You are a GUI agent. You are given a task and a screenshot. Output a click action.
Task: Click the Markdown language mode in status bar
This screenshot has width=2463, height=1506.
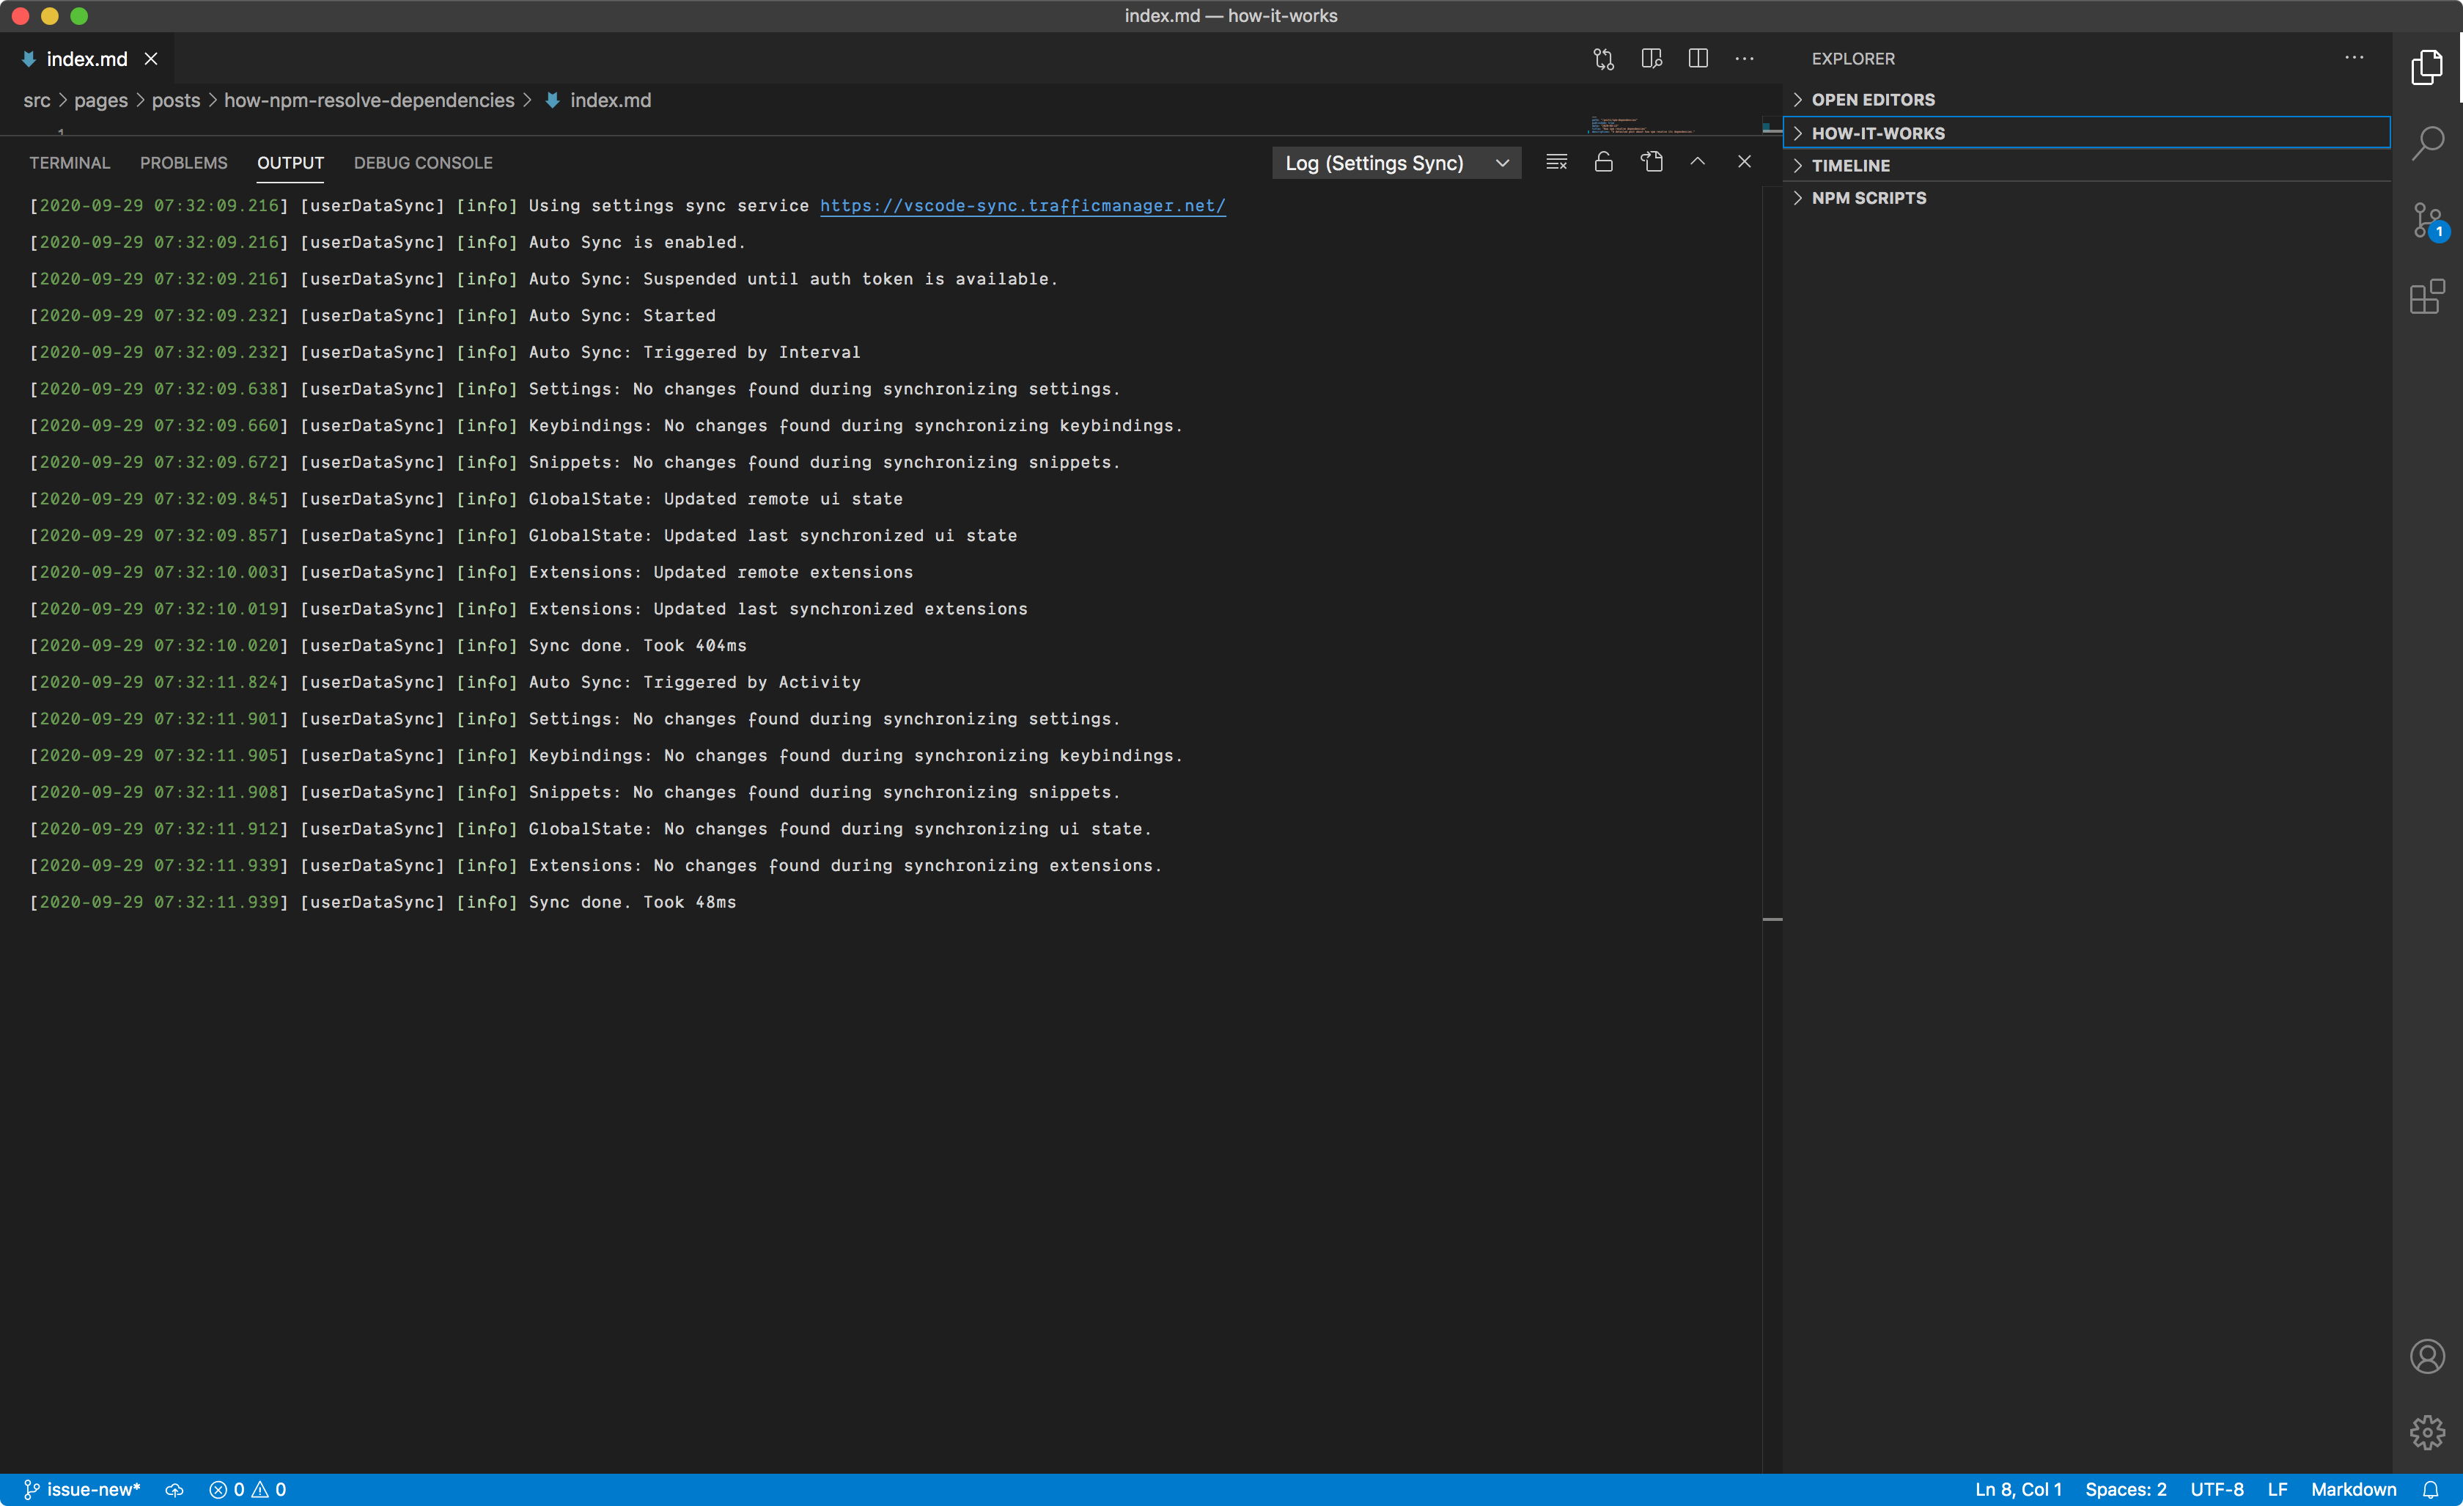pos(2353,1489)
